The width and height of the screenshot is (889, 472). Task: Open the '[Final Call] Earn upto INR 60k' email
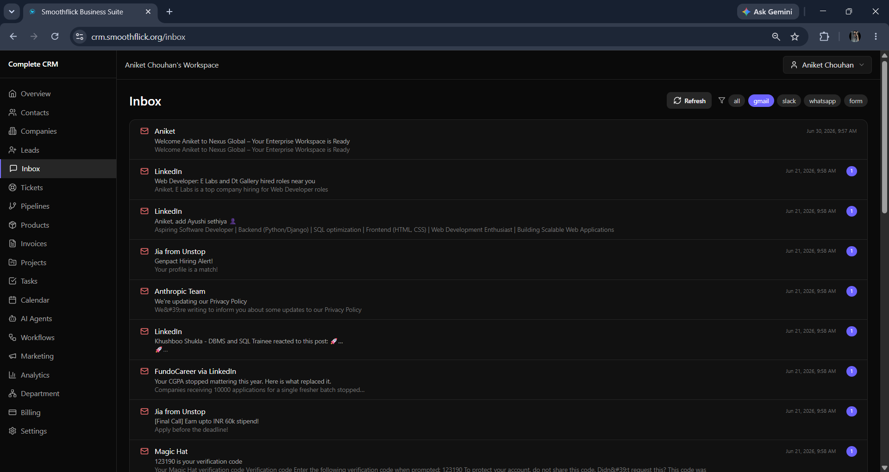click(498, 420)
